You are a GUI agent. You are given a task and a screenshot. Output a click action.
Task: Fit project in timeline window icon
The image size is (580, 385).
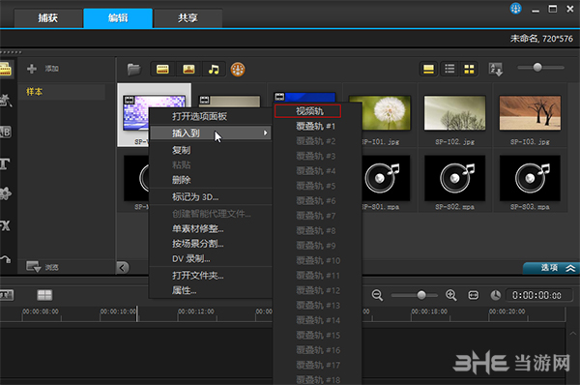(474, 295)
